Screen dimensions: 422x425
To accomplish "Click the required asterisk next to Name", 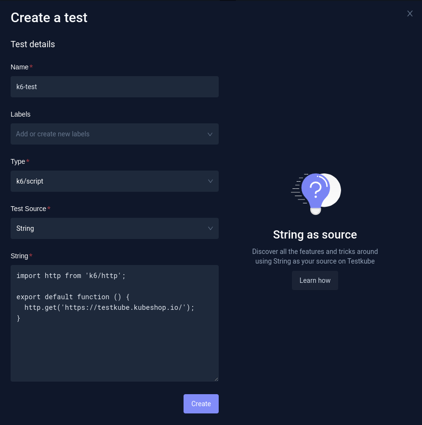I will 31,67.
